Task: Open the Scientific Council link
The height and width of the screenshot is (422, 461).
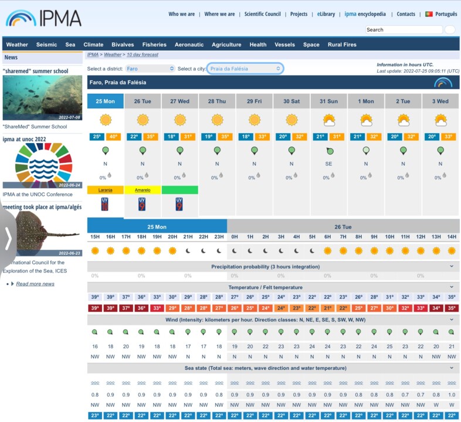Action: [263, 14]
